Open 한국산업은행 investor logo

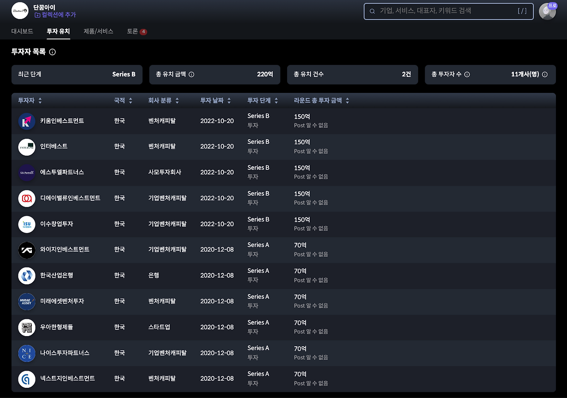[x=27, y=276]
